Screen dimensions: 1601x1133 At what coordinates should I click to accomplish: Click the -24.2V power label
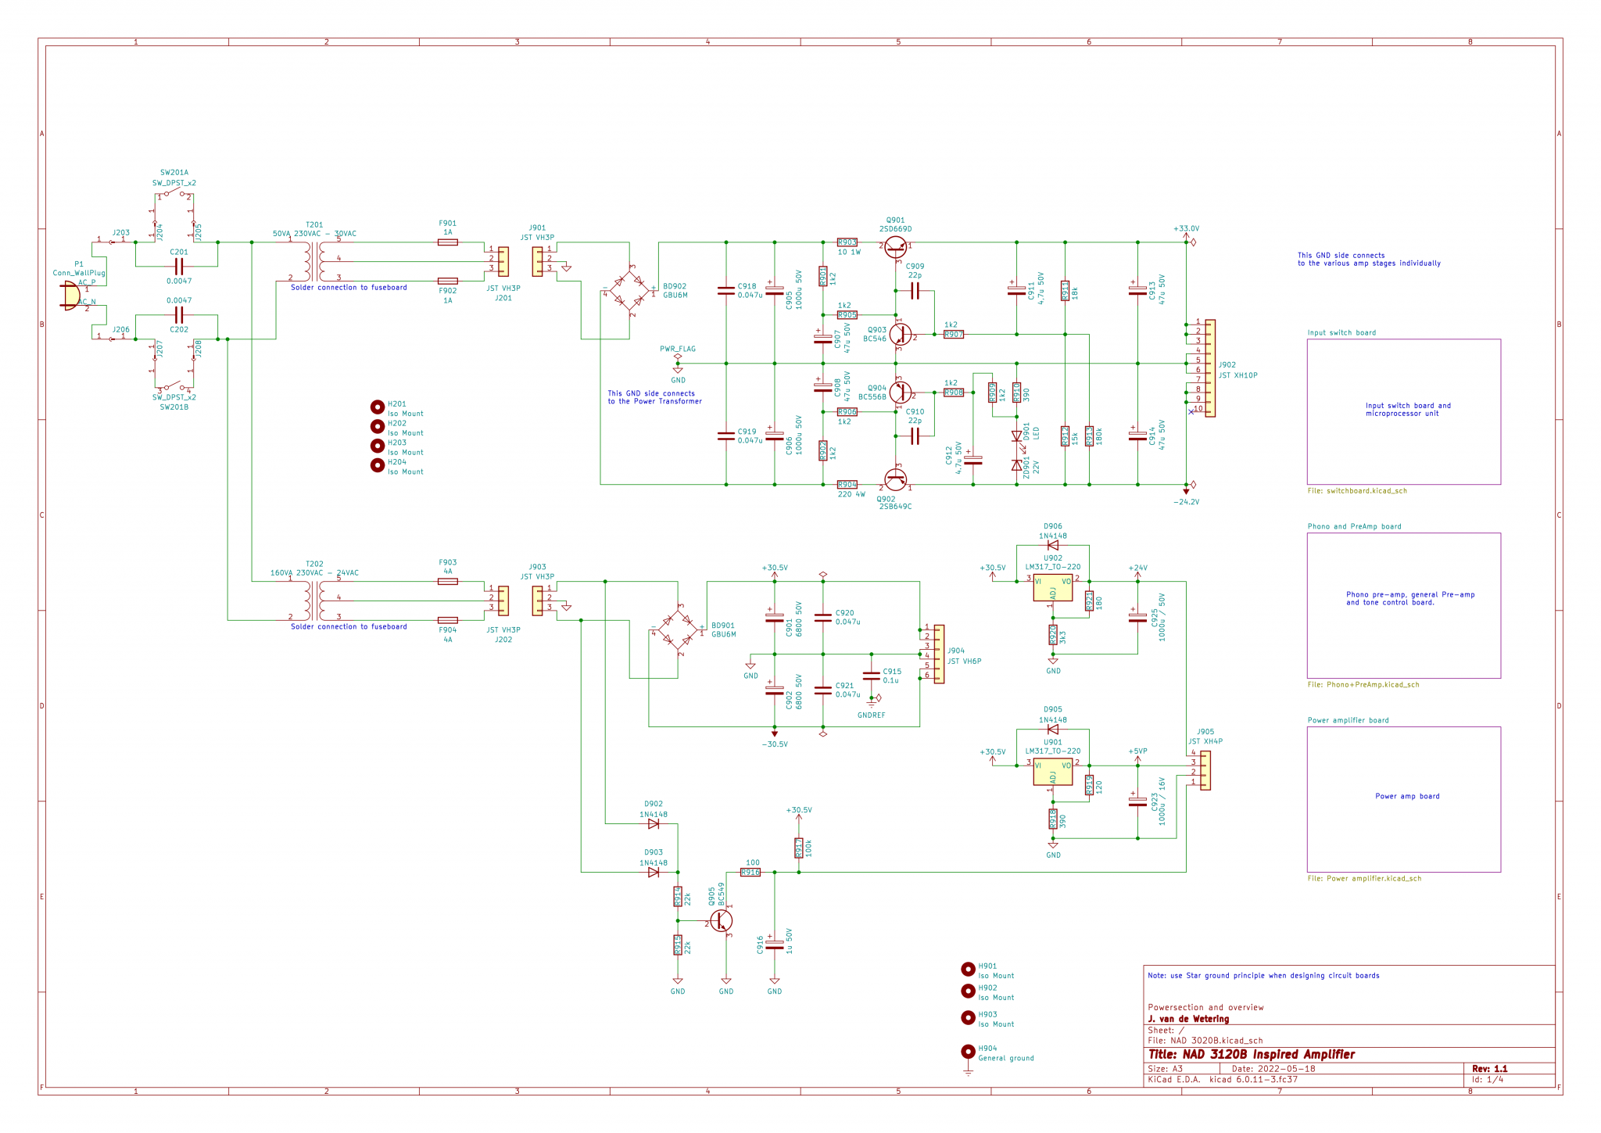1186,502
